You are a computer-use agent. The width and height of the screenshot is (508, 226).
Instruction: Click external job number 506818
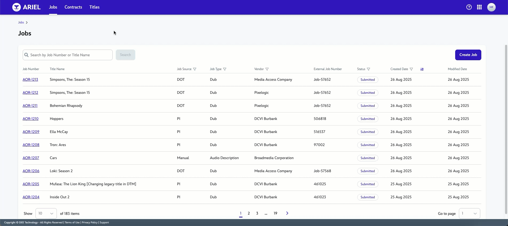pos(320,119)
